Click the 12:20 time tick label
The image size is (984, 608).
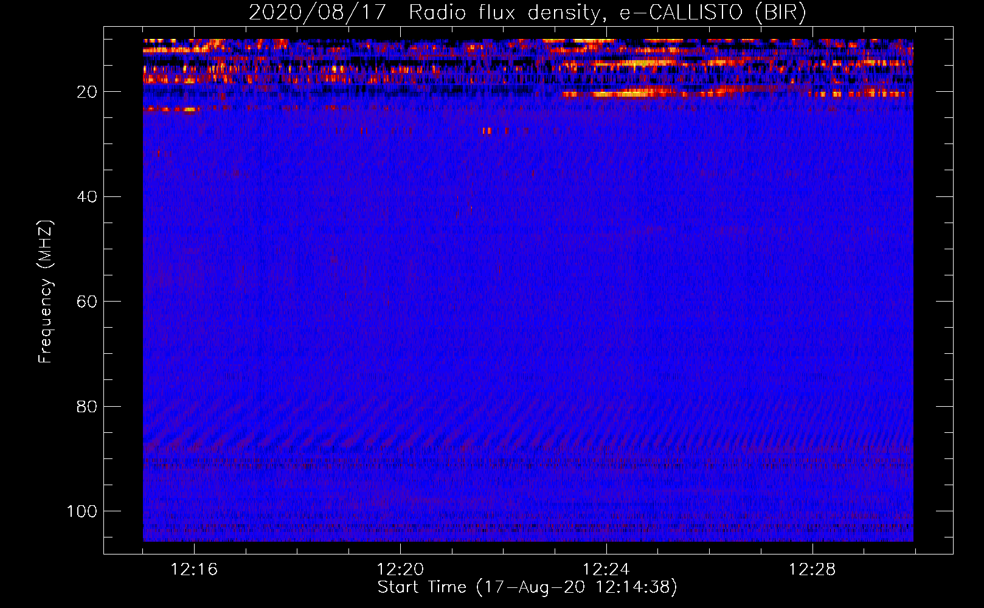click(400, 570)
